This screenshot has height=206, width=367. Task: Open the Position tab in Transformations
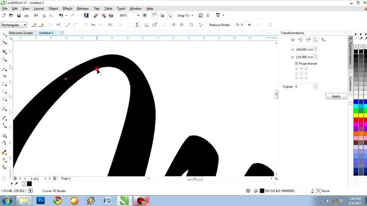coord(292,39)
